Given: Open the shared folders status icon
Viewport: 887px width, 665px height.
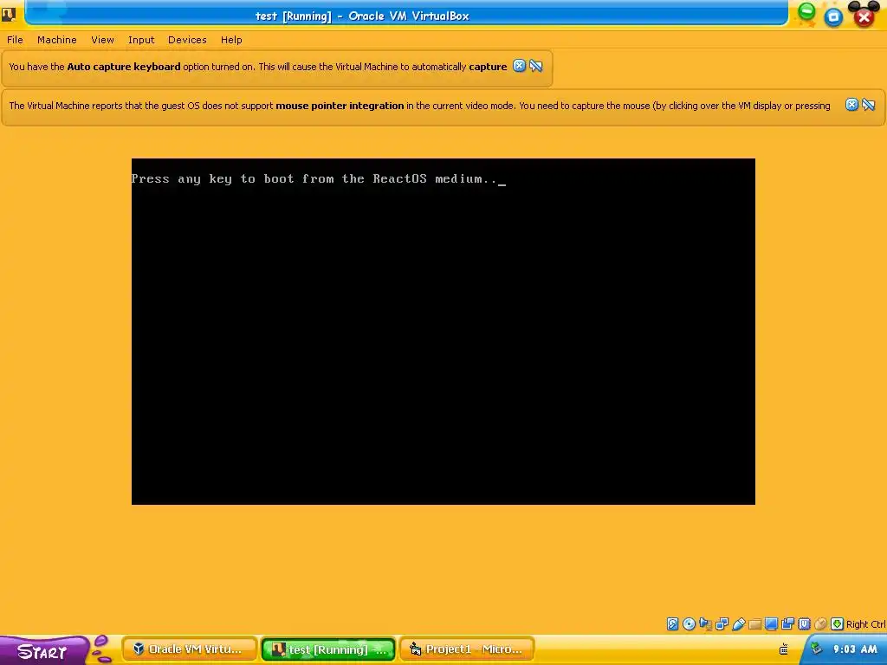Looking at the screenshot, I should 754,623.
